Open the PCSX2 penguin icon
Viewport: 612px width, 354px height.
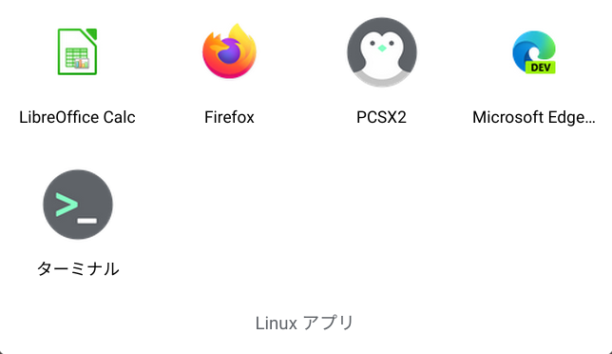[x=382, y=52]
